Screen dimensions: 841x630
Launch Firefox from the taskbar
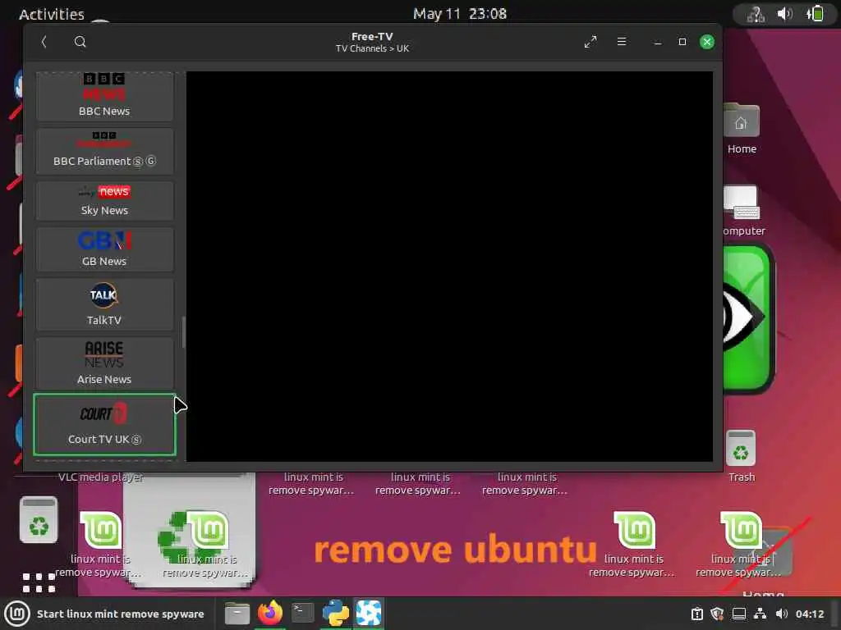[269, 613]
